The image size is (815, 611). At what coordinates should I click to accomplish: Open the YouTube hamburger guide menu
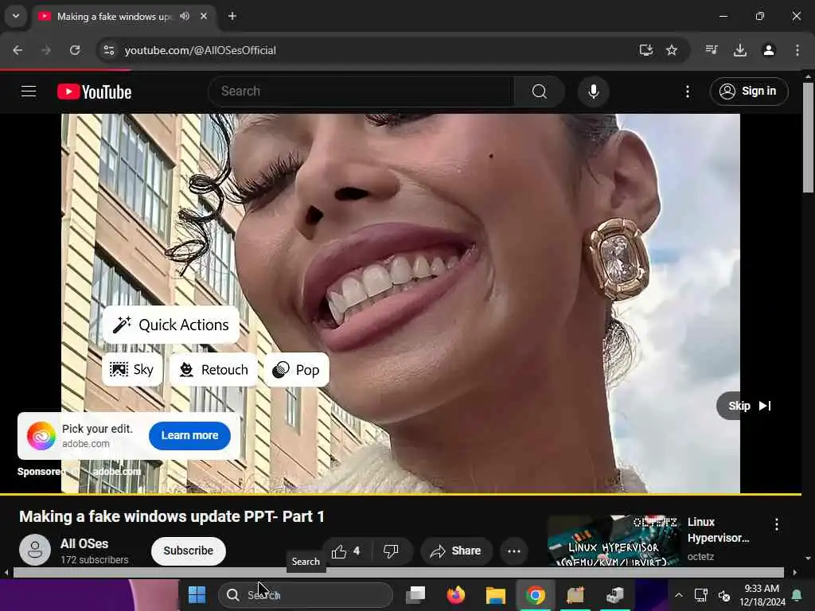pos(29,91)
